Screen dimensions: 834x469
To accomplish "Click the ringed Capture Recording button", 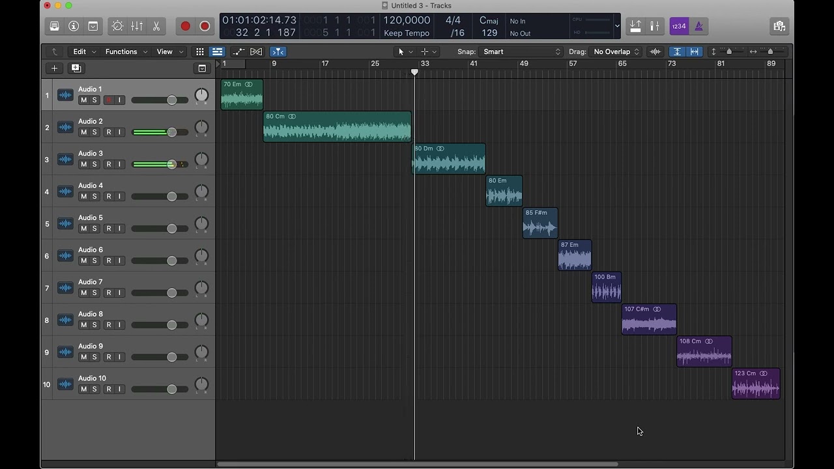I will point(205,26).
